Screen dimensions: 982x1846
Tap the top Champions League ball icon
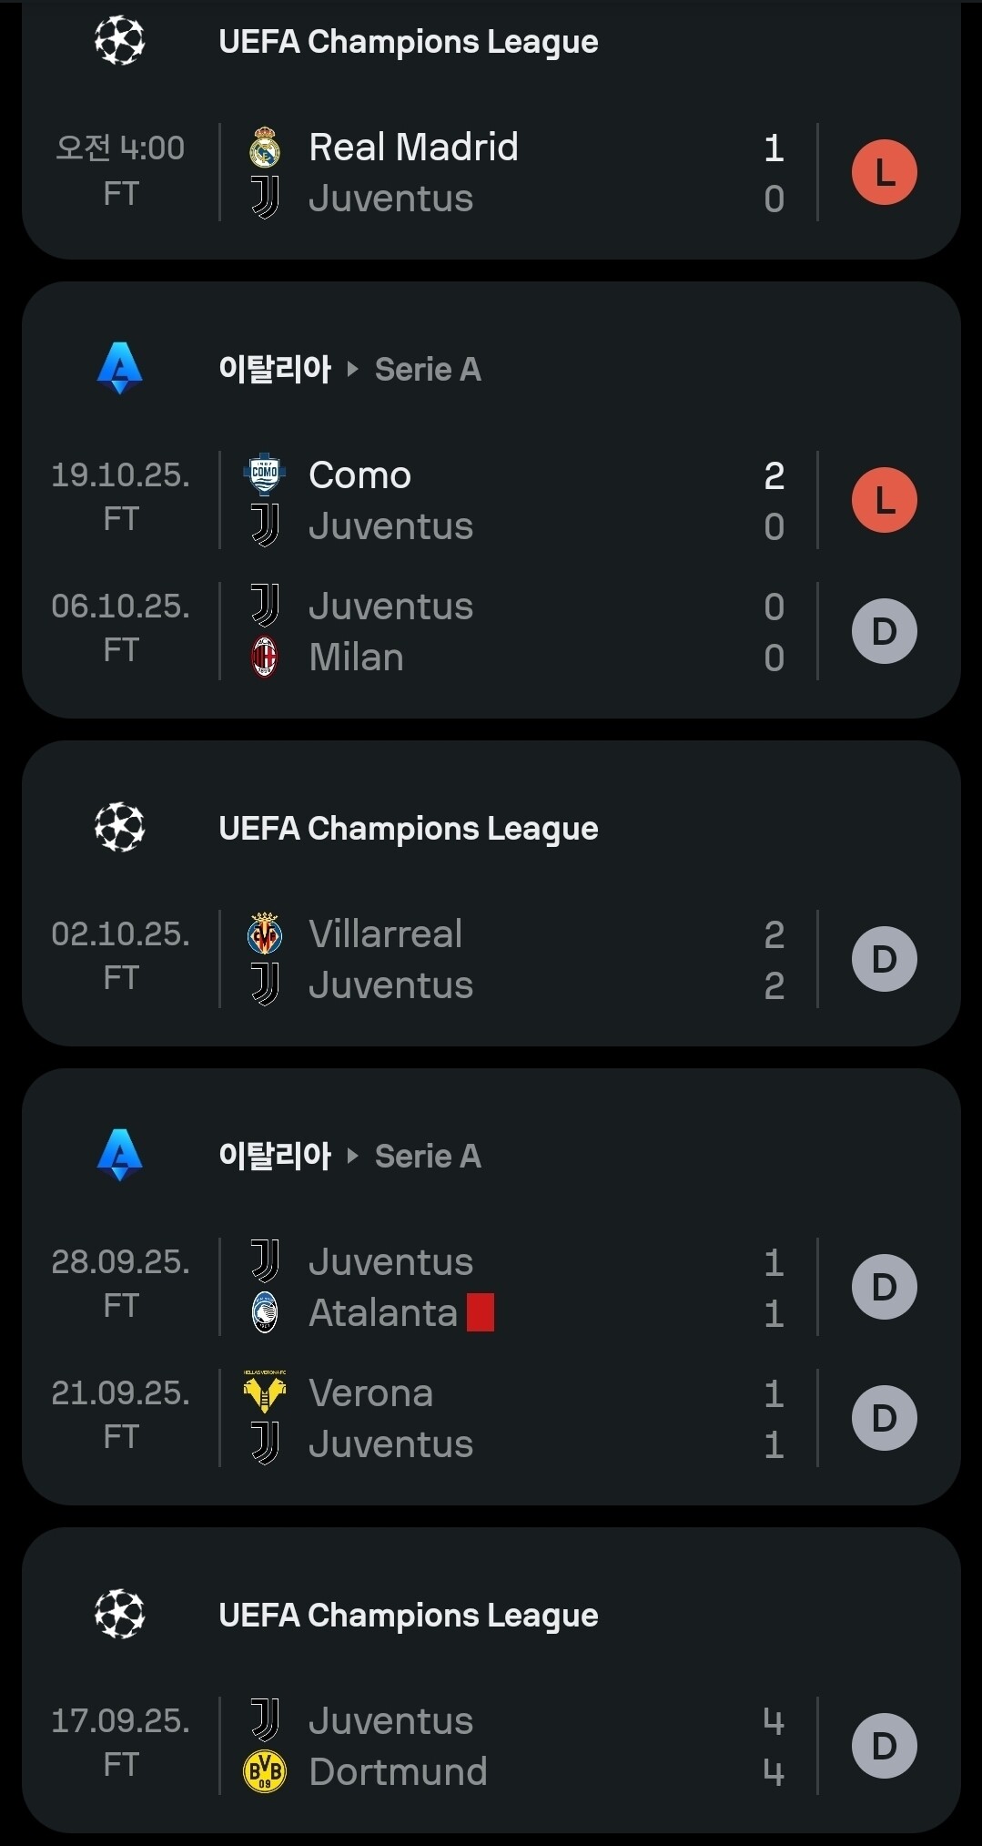[120, 41]
